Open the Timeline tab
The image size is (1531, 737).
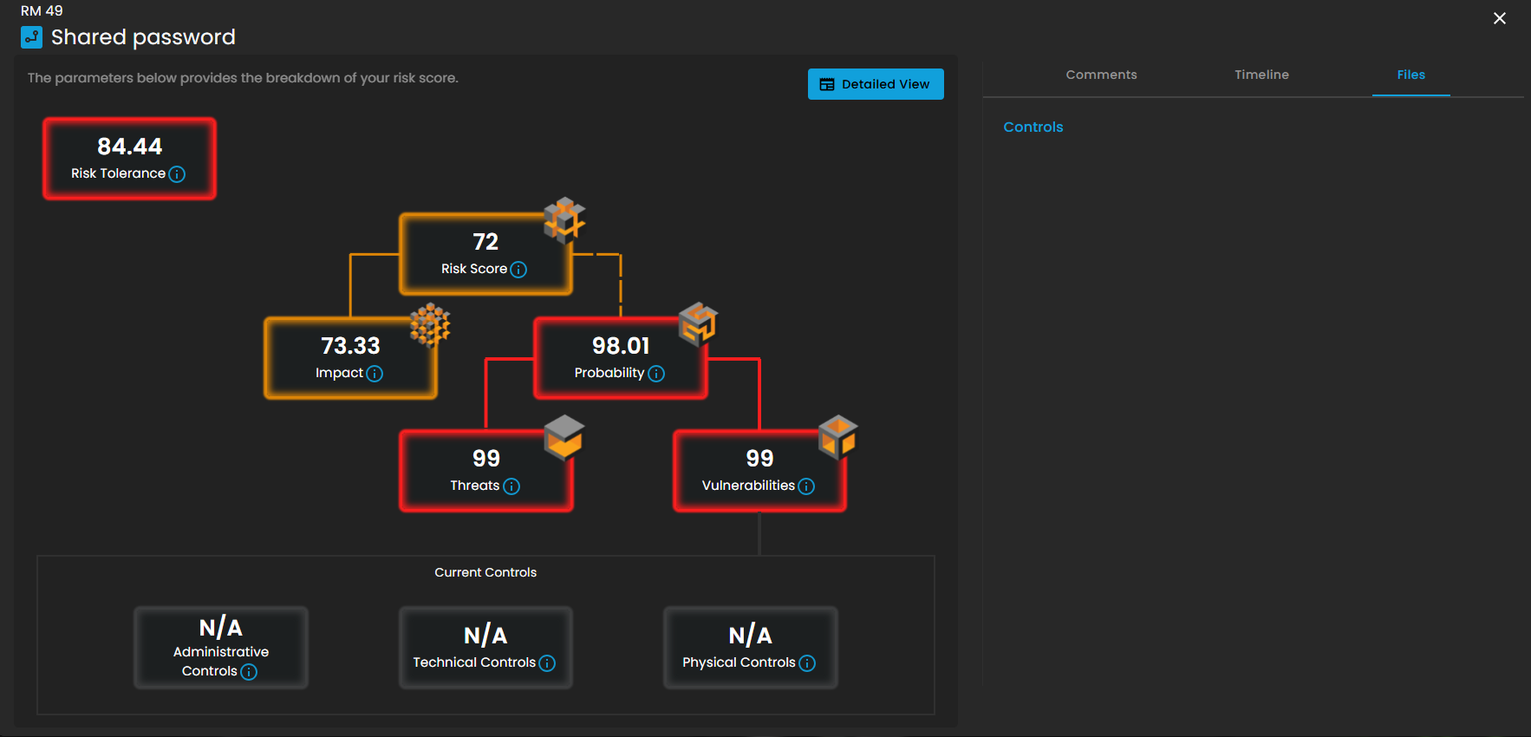coord(1261,75)
